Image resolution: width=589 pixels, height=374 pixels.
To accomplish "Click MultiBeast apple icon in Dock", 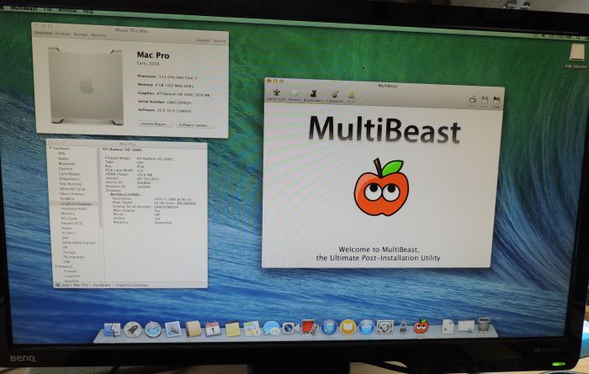I will (421, 326).
